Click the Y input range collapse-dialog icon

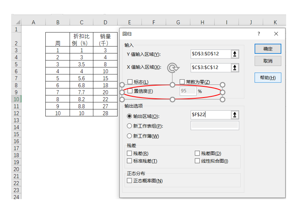click(x=235, y=54)
